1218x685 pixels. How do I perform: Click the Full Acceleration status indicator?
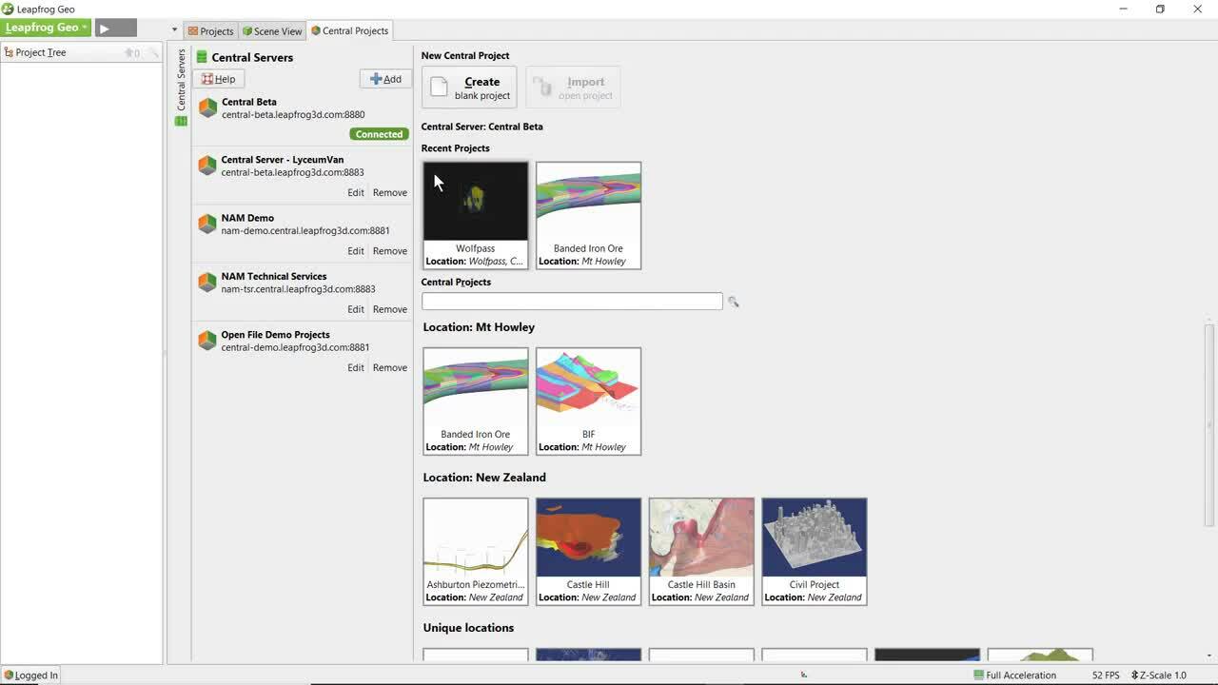pos(1014,675)
